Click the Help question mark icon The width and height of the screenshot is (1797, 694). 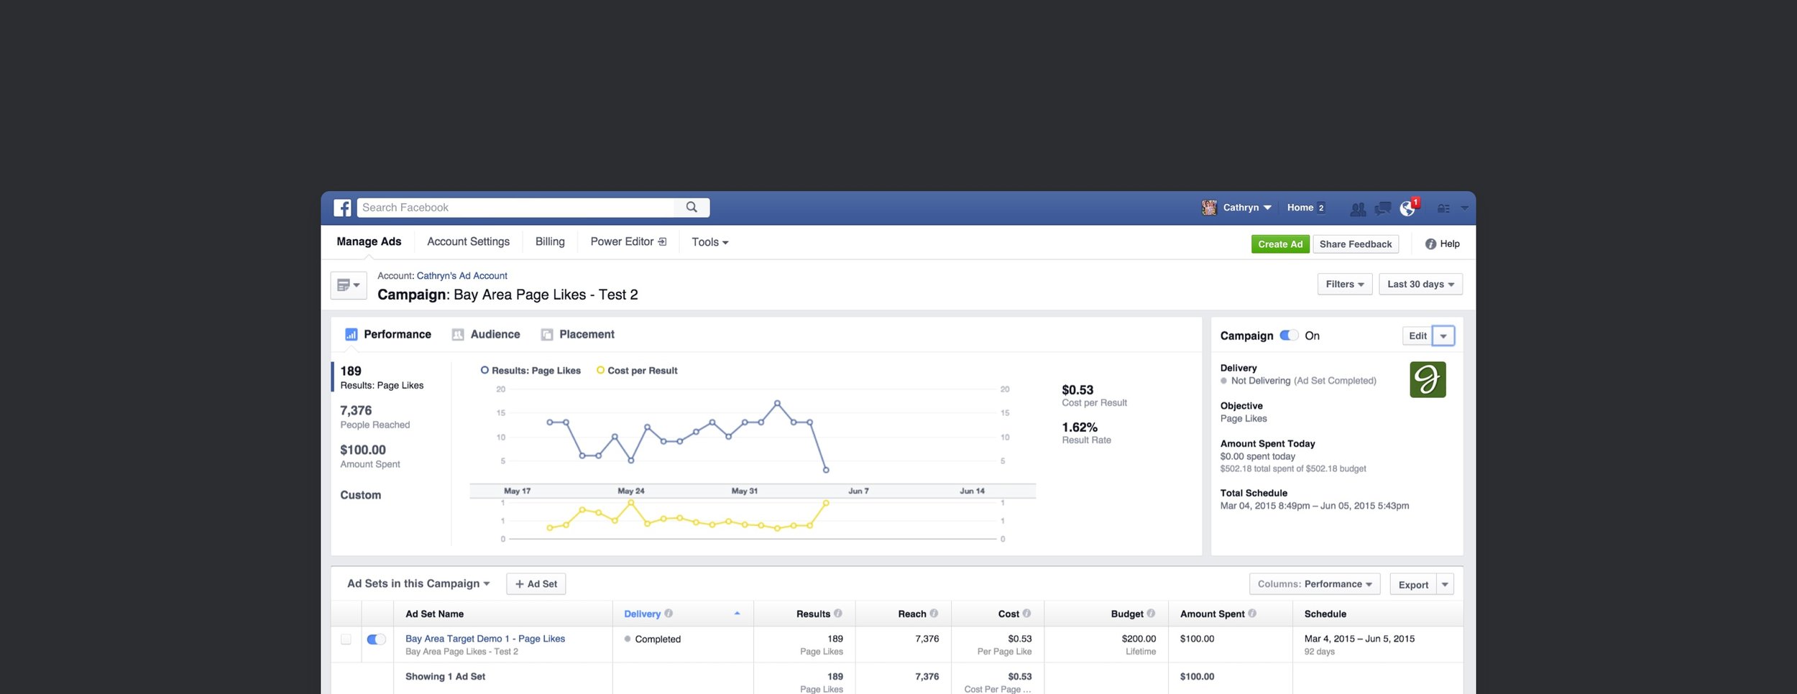[1430, 244]
